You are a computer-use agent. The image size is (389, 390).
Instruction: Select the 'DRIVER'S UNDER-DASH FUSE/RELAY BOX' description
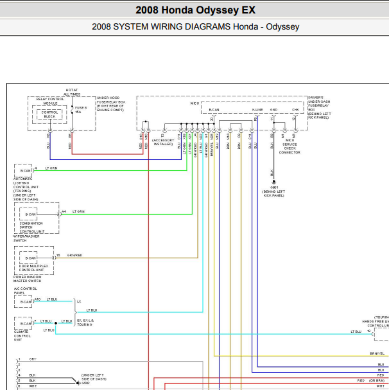(x=320, y=107)
